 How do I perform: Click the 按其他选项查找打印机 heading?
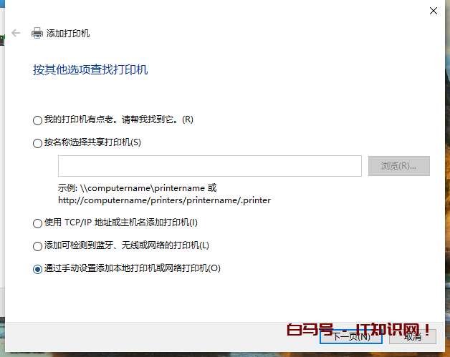pos(90,70)
